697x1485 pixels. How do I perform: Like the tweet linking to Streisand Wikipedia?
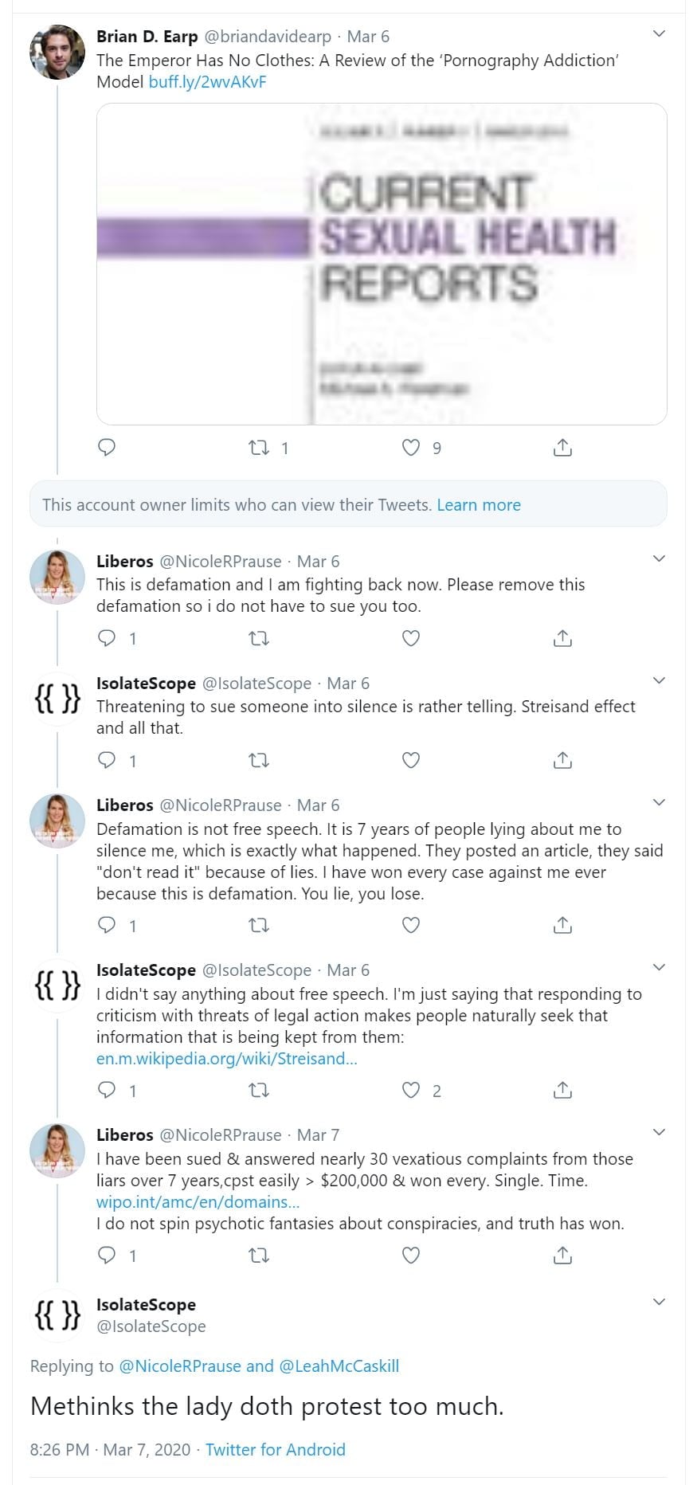[411, 1090]
